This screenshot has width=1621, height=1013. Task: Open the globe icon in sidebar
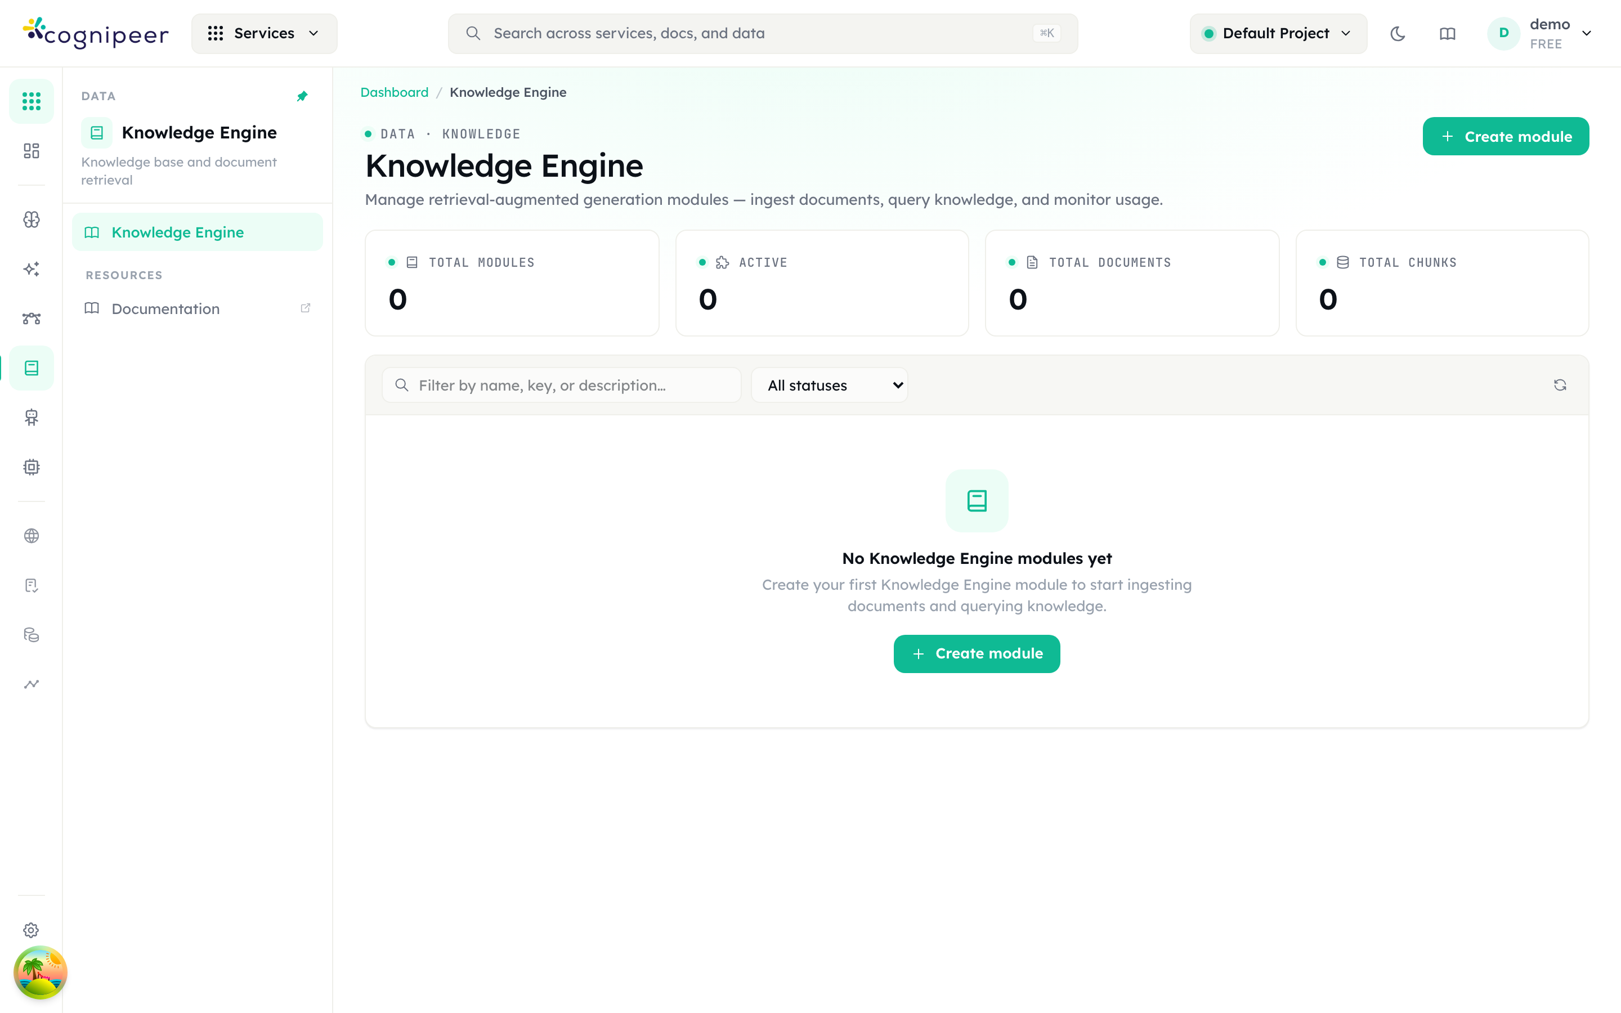pyautogui.click(x=32, y=536)
